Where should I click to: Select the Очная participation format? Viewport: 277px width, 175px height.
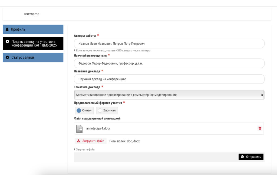84,110
